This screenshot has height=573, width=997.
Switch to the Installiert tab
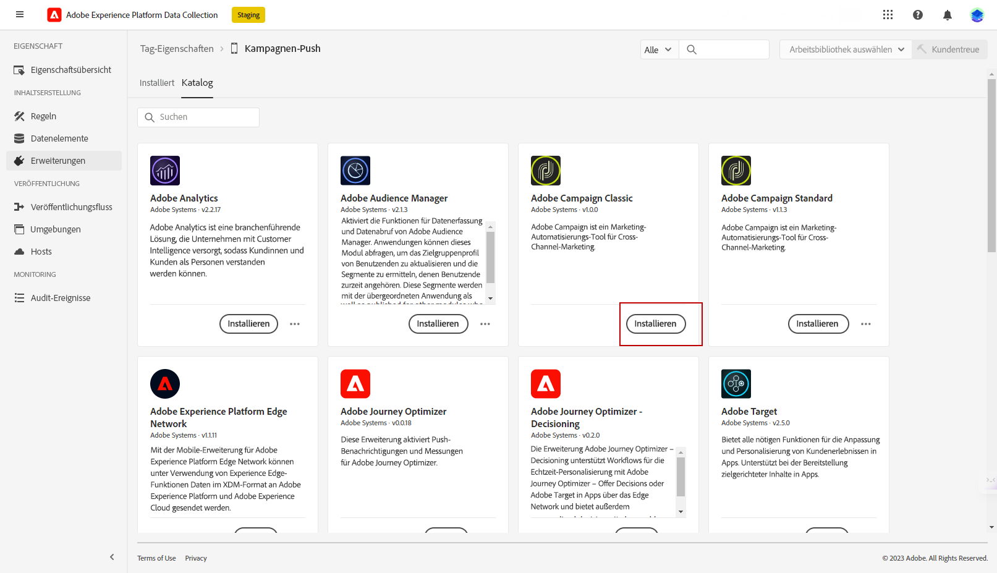tap(157, 83)
